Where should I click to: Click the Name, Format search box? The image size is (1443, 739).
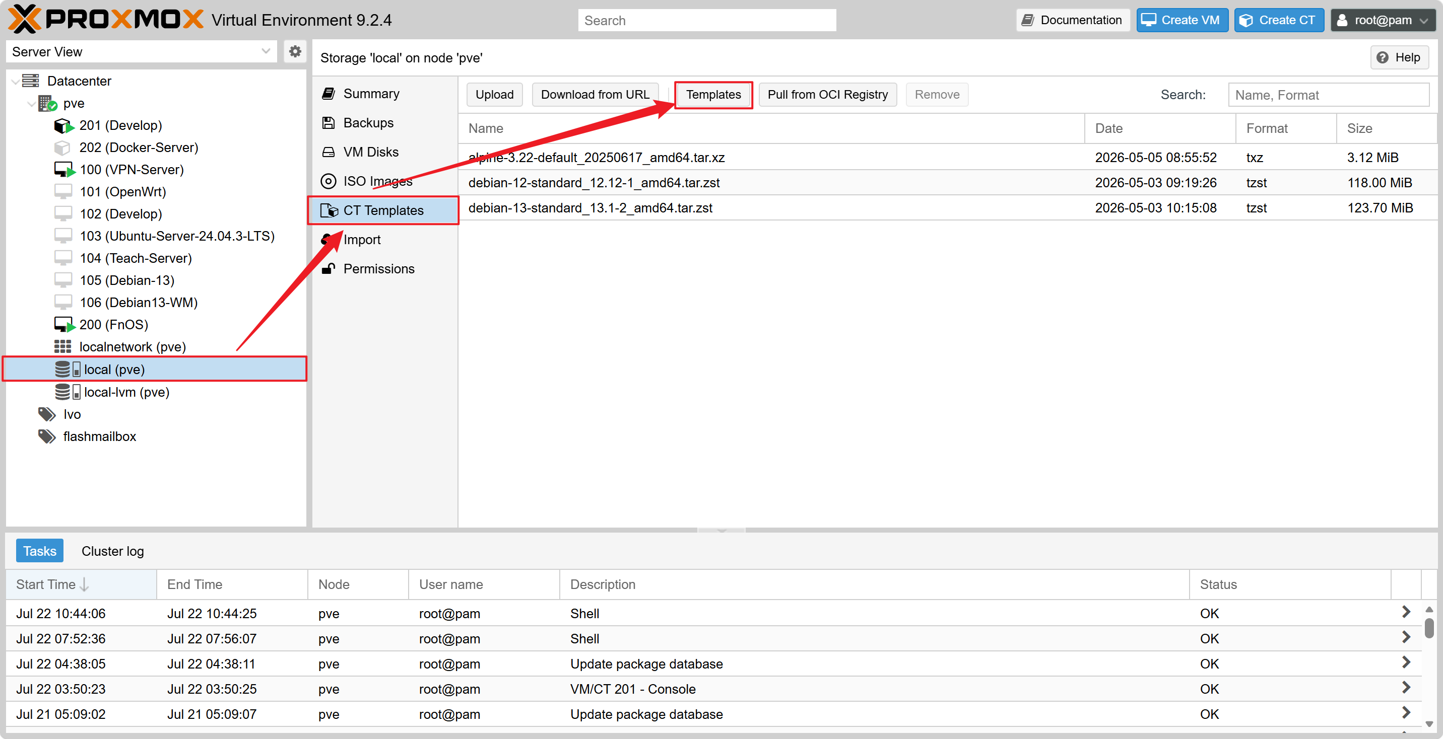click(x=1329, y=95)
